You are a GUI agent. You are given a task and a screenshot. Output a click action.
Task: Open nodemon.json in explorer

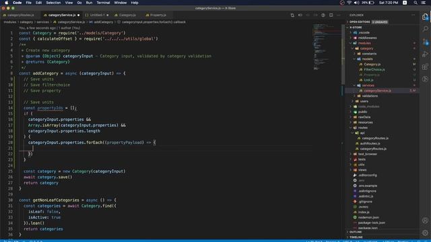[x=369, y=217]
